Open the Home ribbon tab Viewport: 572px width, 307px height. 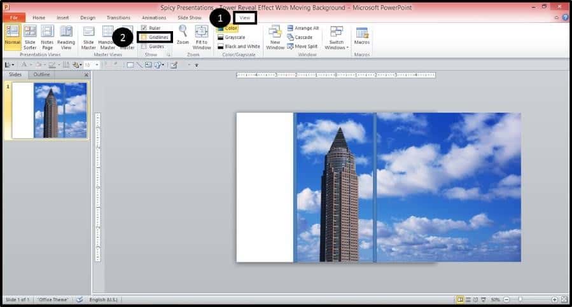[x=39, y=18]
